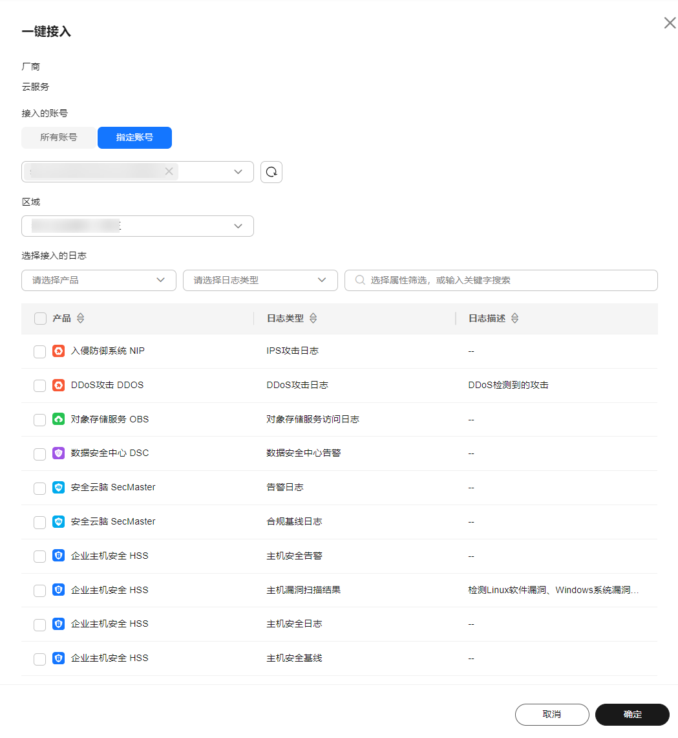Click the 日志类型 column header text
Screen dimensions: 678x738
point(286,318)
